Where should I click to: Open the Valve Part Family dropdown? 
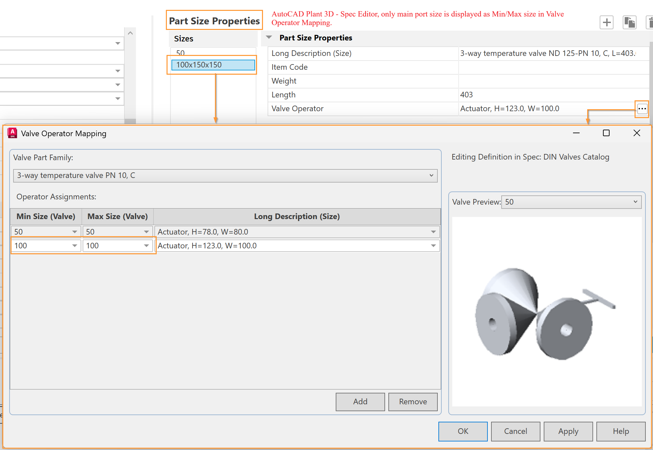tap(225, 176)
